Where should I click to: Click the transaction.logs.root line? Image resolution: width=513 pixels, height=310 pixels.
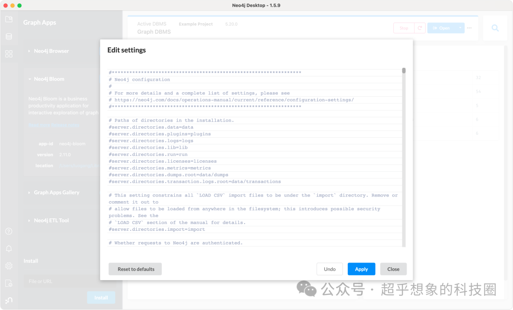[x=195, y=182]
